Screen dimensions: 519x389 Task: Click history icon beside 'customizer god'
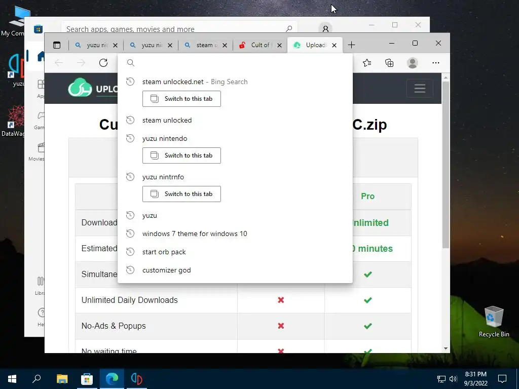(x=130, y=270)
